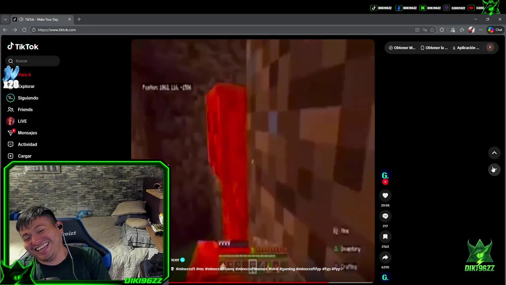Follow the creator with the red plus
This screenshot has width=506, height=285.
[385, 182]
